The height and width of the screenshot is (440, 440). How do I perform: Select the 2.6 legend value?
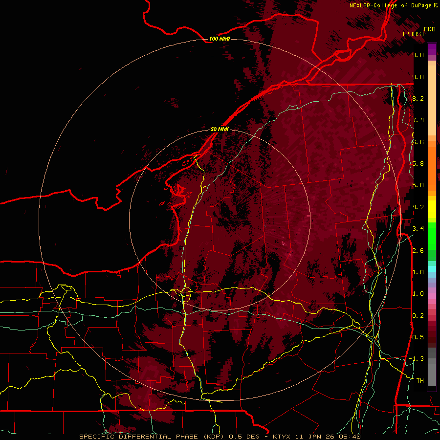tap(418, 251)
